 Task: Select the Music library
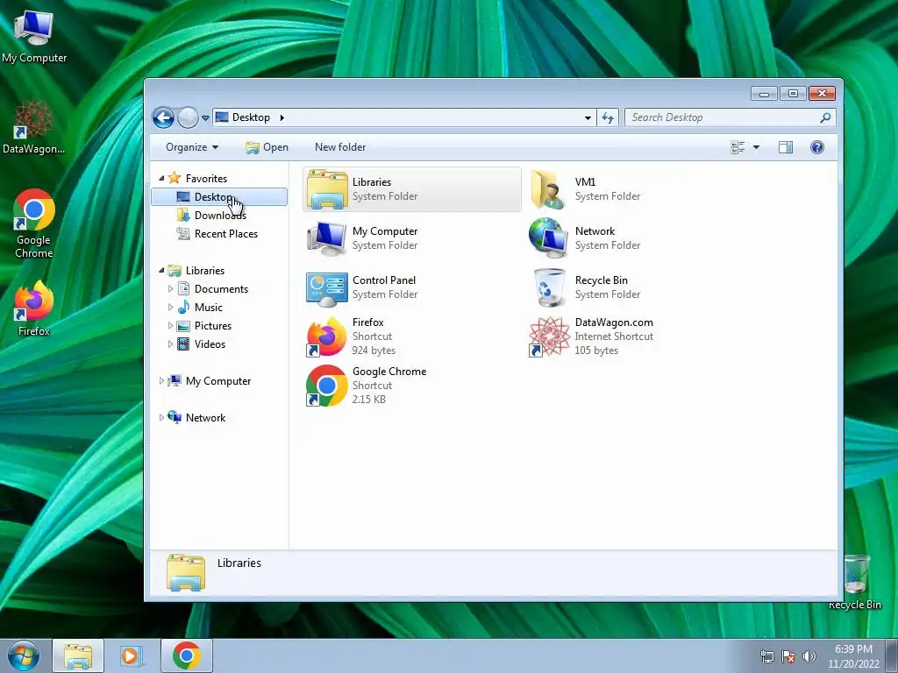point(208,308)
